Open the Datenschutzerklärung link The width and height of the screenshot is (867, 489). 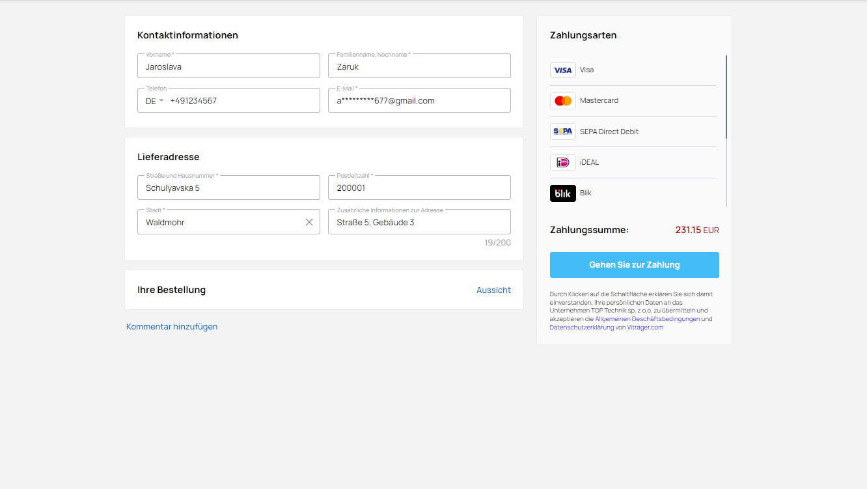(x=581, y=328)
